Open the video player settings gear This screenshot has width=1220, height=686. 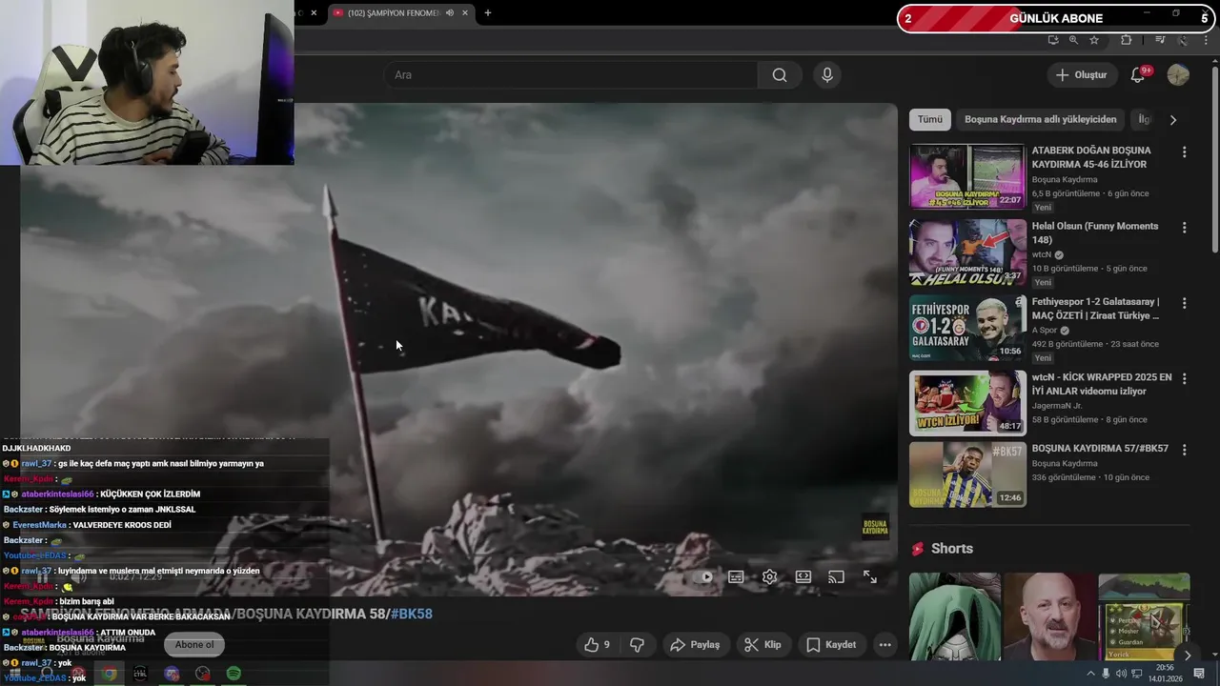769,576
